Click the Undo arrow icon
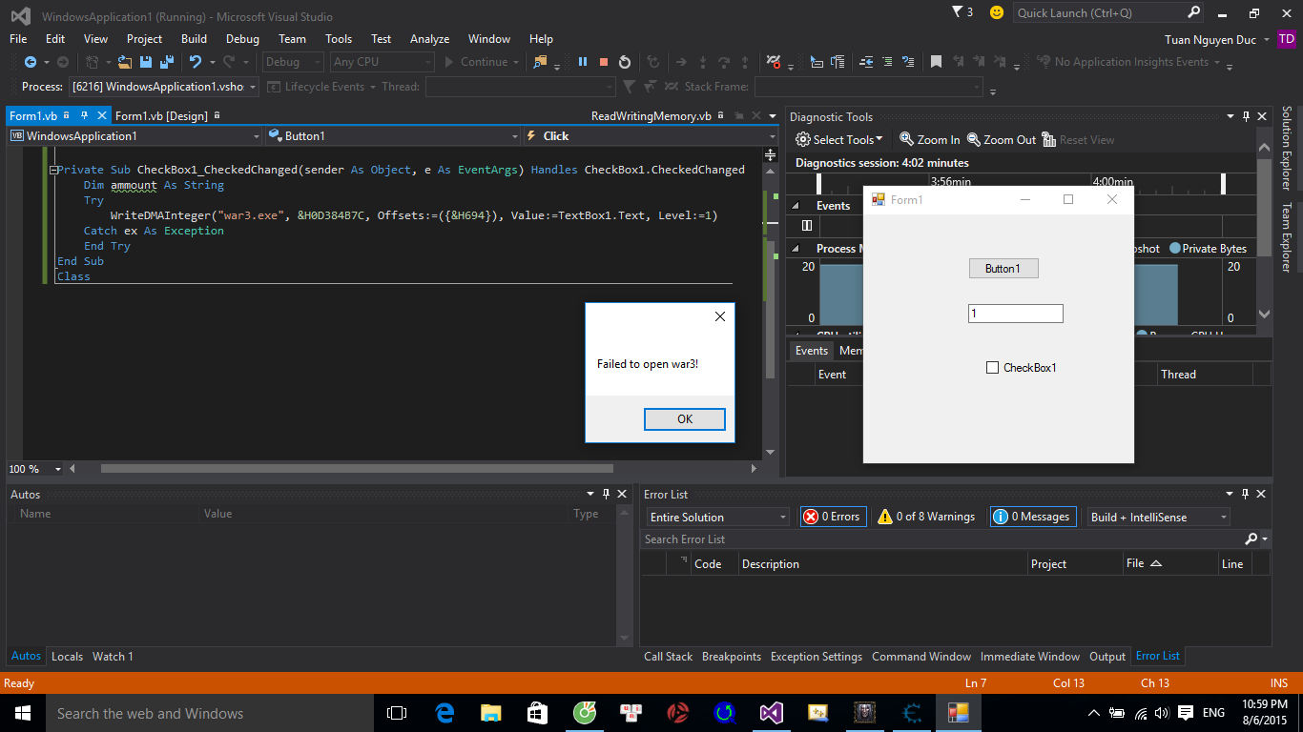 point(196,62)
